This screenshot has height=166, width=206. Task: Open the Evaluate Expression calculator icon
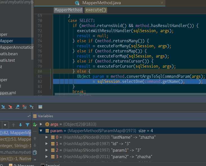tap(40, 107)
